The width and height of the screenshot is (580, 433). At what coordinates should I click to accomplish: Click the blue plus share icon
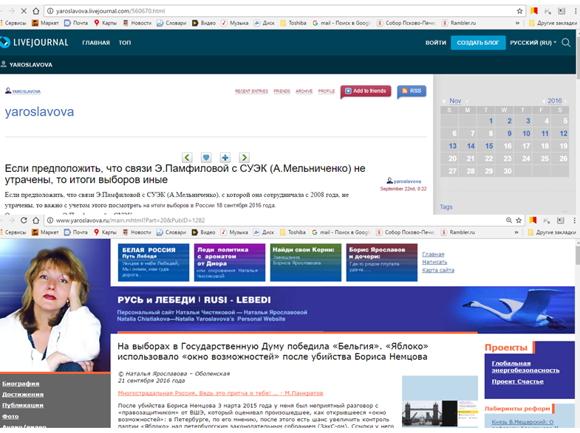225,158
